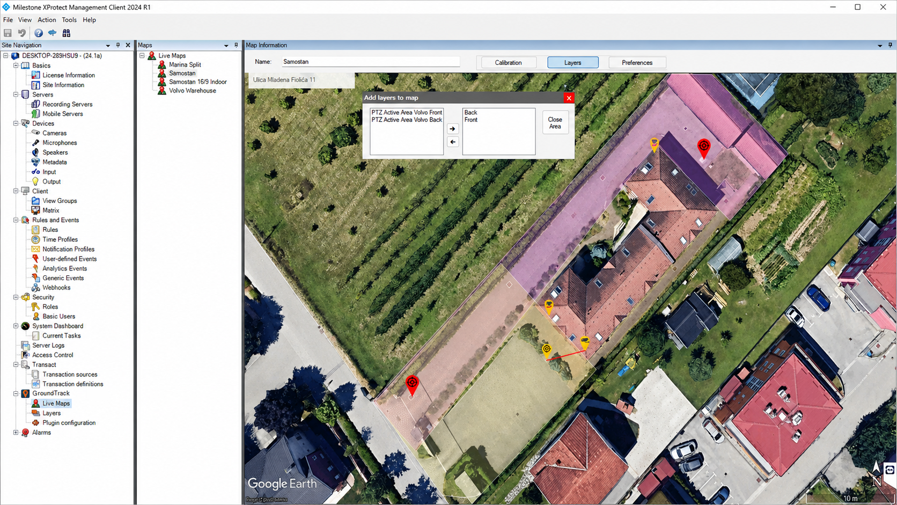This screenshot has width=897, height=505.
Task: Open the Basic Users icon
Action: [35, 317]
